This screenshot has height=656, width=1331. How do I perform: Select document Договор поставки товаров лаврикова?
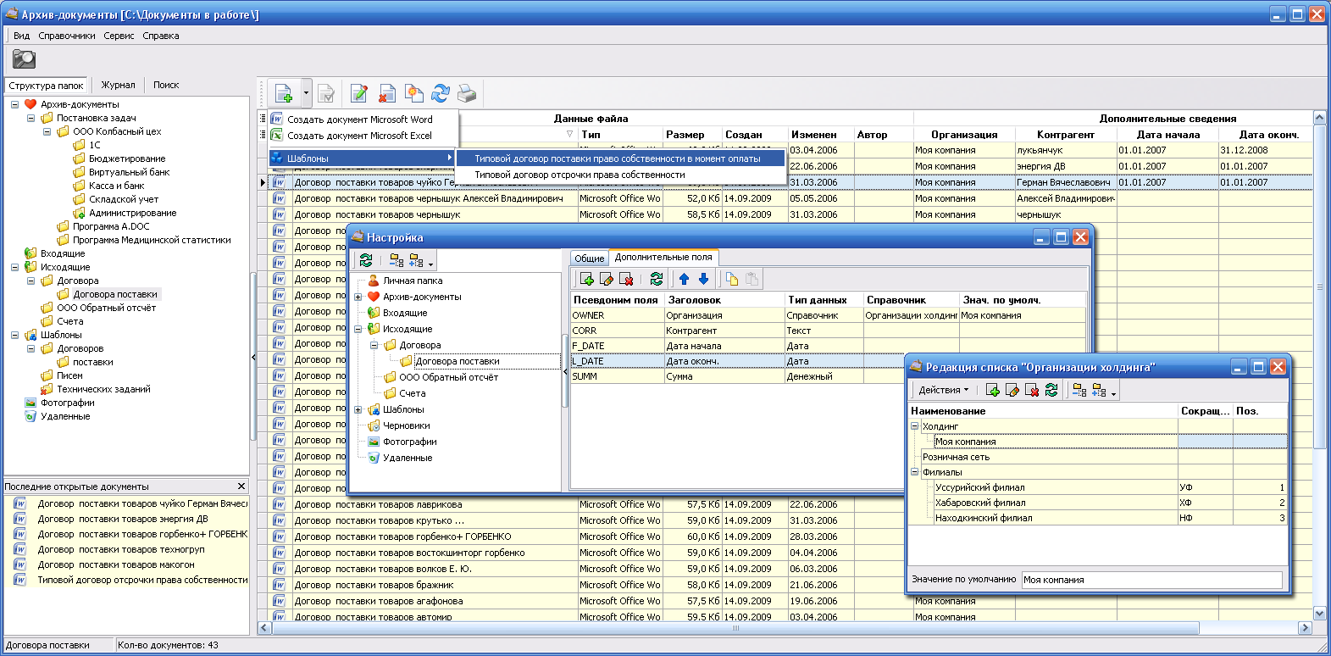click(x=378, y=504)
